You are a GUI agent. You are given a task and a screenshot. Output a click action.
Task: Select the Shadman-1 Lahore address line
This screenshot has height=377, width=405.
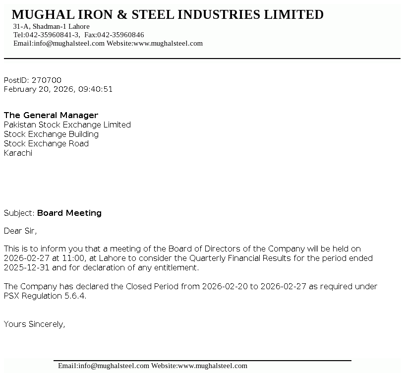pos(52,26)
